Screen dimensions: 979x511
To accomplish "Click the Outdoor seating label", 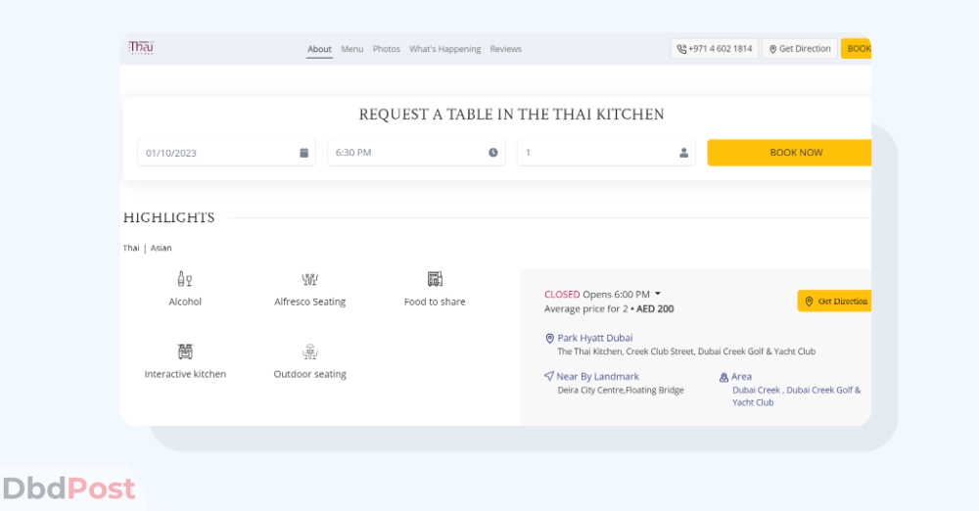I will click(309, 374).
